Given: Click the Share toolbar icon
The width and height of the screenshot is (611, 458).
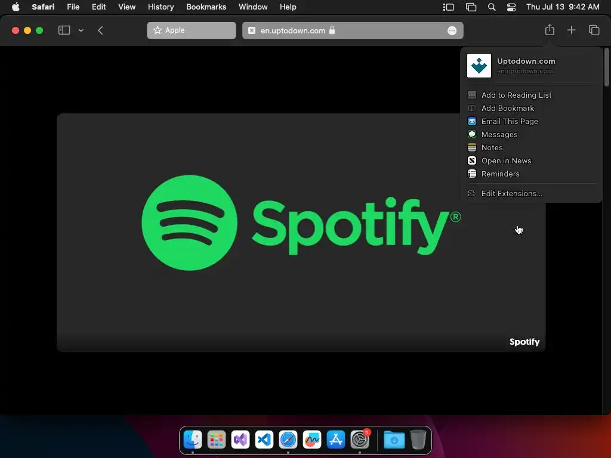Looking at the screenshot, I should [550, 30].
